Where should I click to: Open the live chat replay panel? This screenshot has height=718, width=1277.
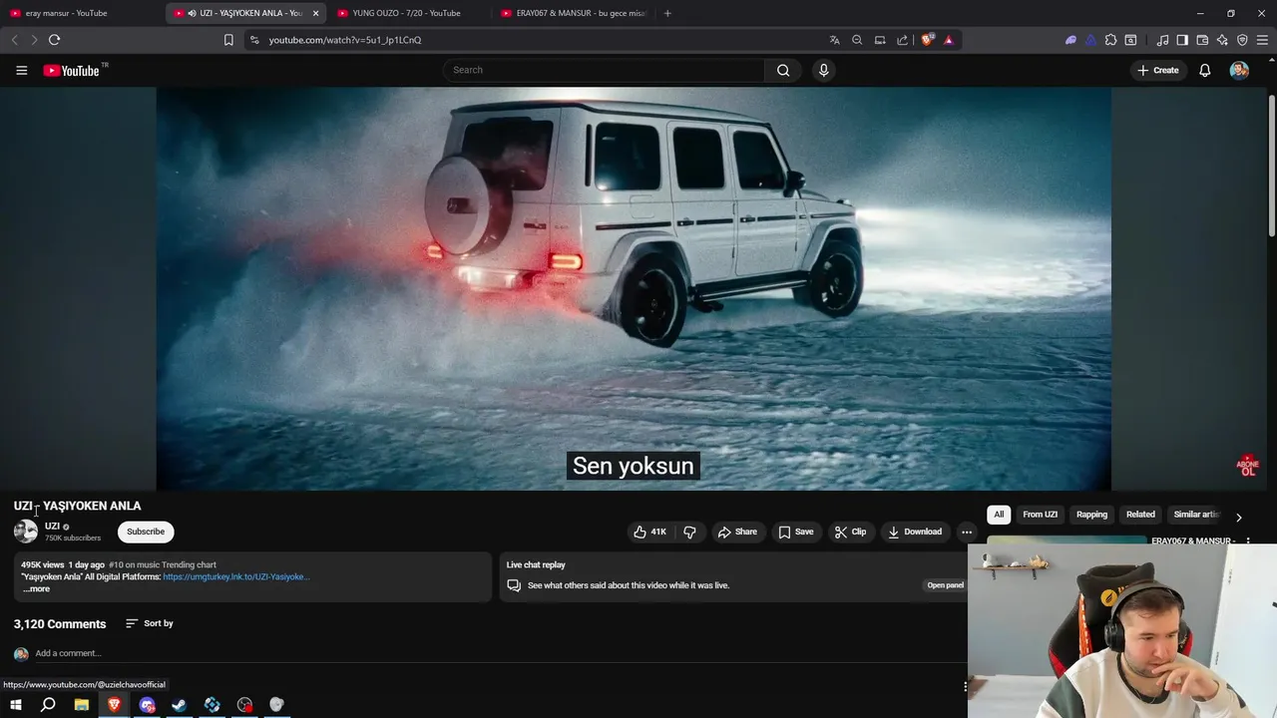pos(945,585)
